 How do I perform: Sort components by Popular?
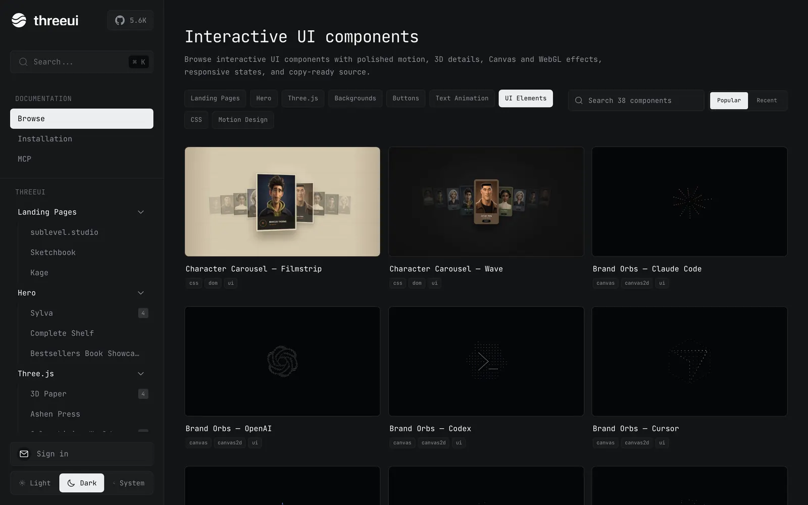point(729,100)
